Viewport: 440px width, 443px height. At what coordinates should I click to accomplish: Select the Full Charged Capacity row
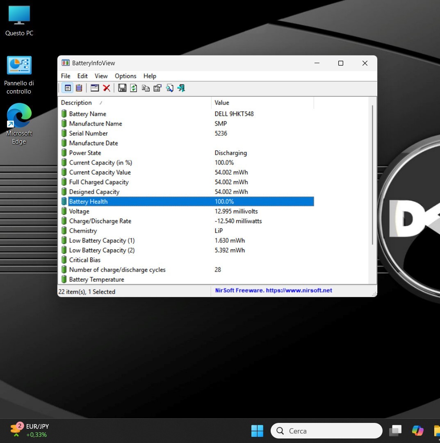tap(187, 182)
